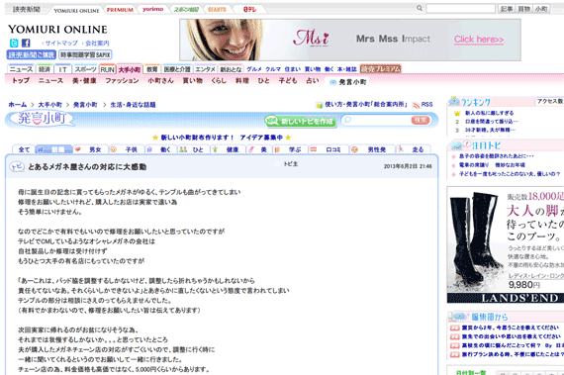Click the crown icon for the top-ranked topic
Screen dimensions: 564x375
[457, 113]
